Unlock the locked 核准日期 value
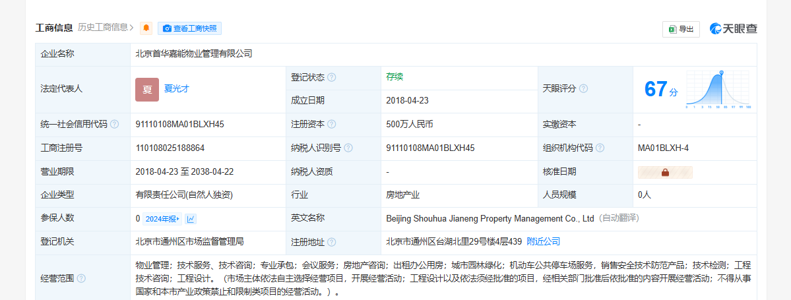 pyautogui.click(x=665, y=173)
